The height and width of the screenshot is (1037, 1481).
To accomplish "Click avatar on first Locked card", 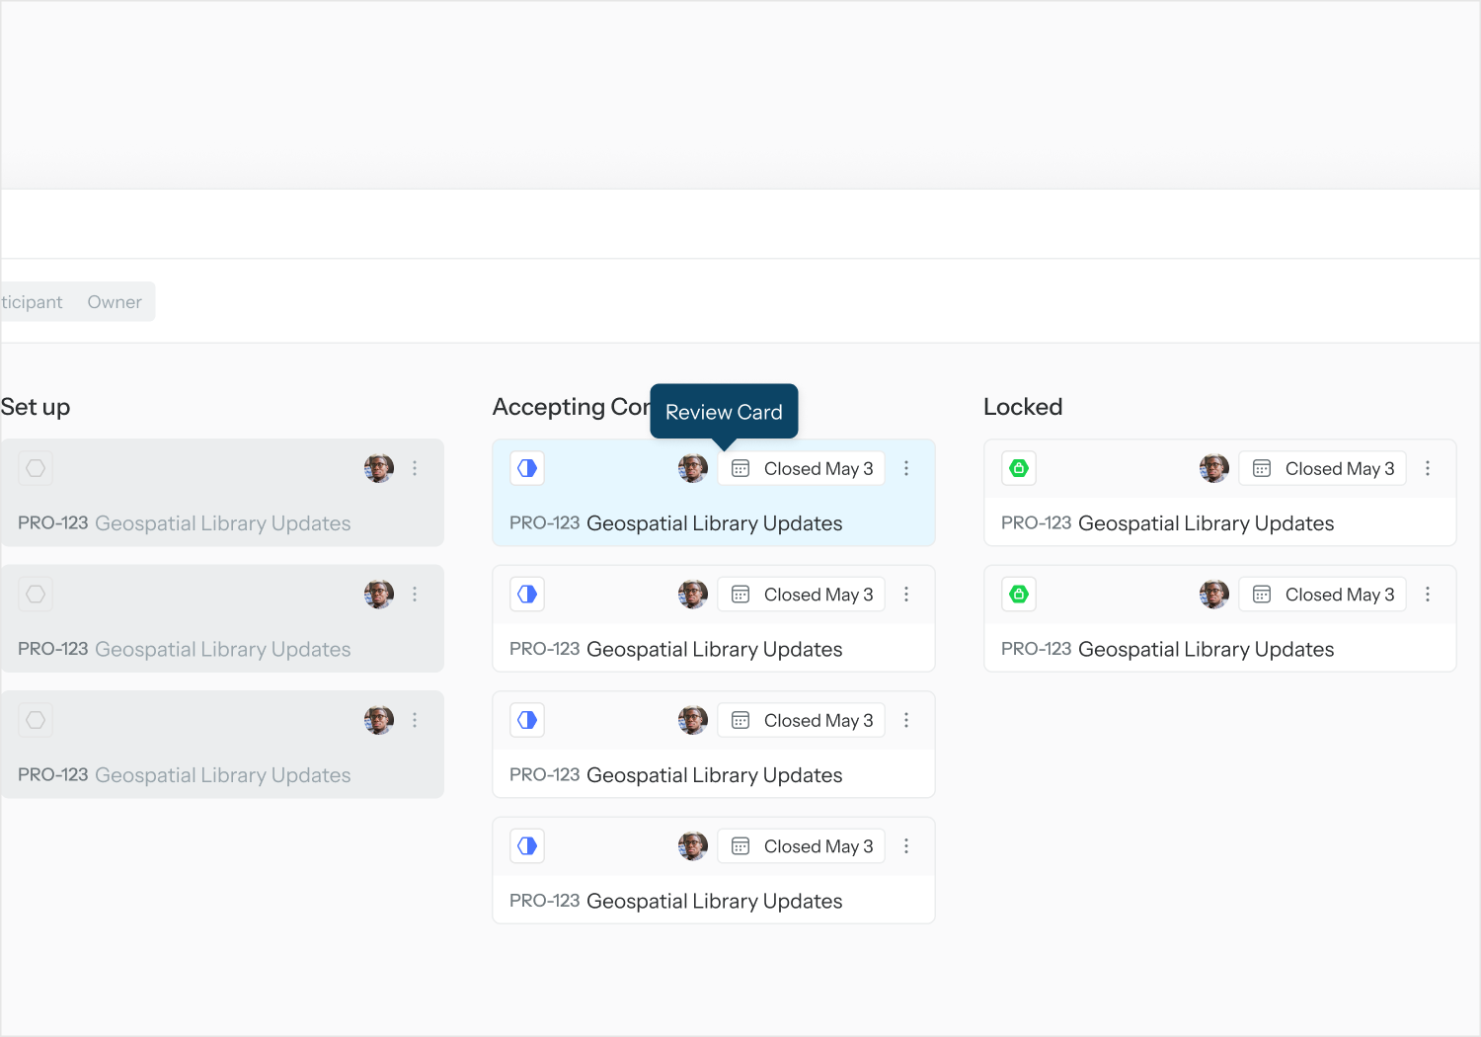I will pos(1213,468).
